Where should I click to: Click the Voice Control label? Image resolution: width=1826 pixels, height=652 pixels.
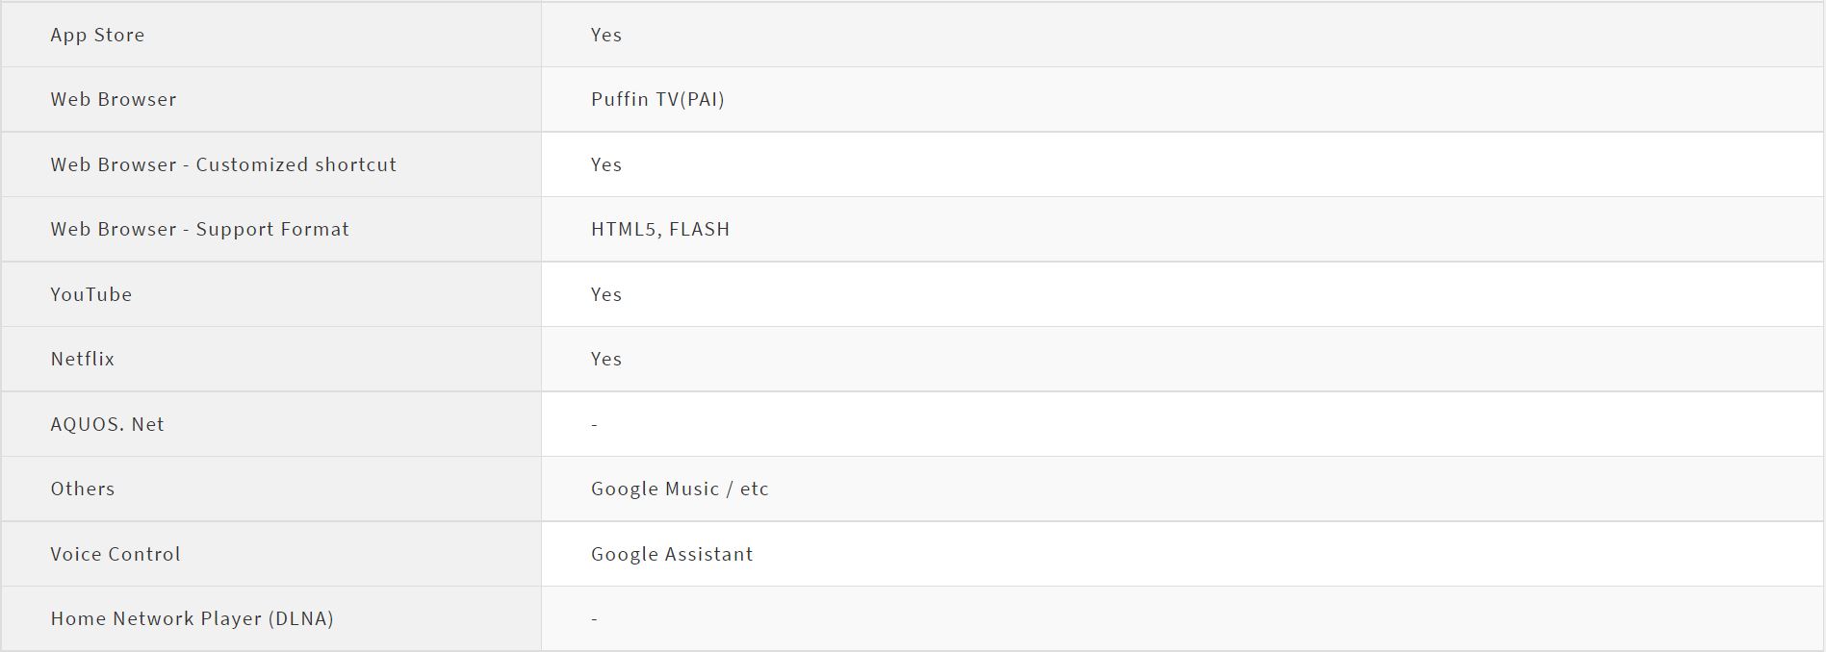(x=116, y=554)
